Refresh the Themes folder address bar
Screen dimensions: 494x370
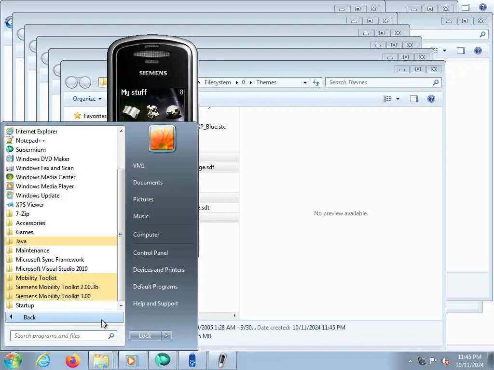(x=316, y=82)
